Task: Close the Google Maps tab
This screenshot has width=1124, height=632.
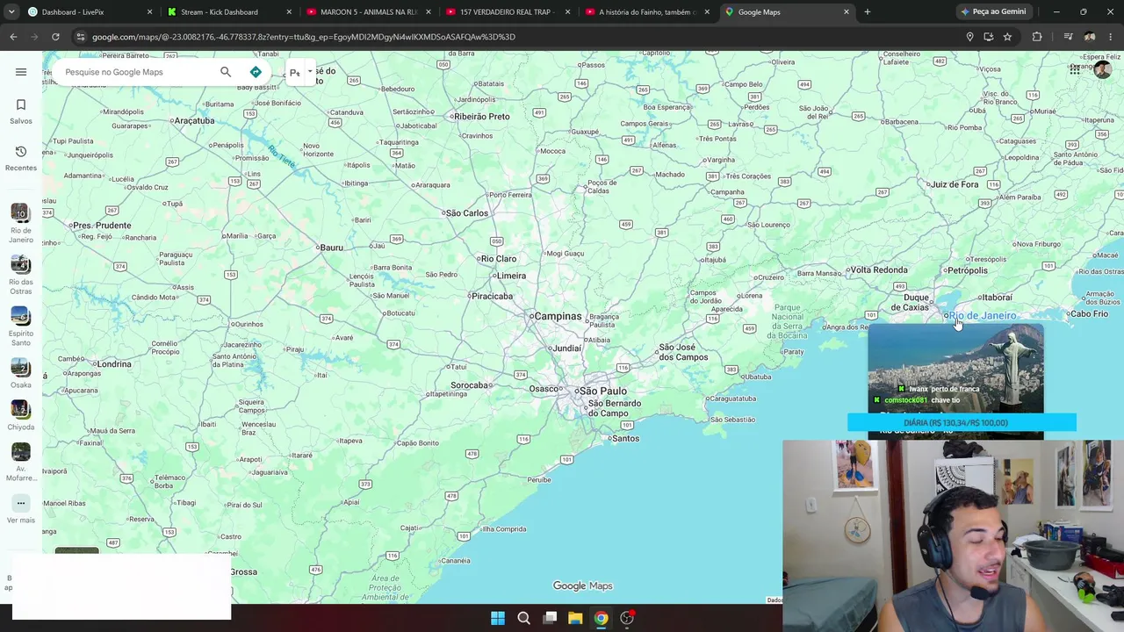Action: 847,12
